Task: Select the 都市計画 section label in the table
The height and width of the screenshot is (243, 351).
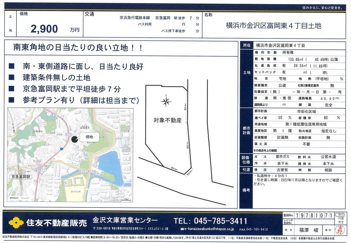Action: pos(246,130)
